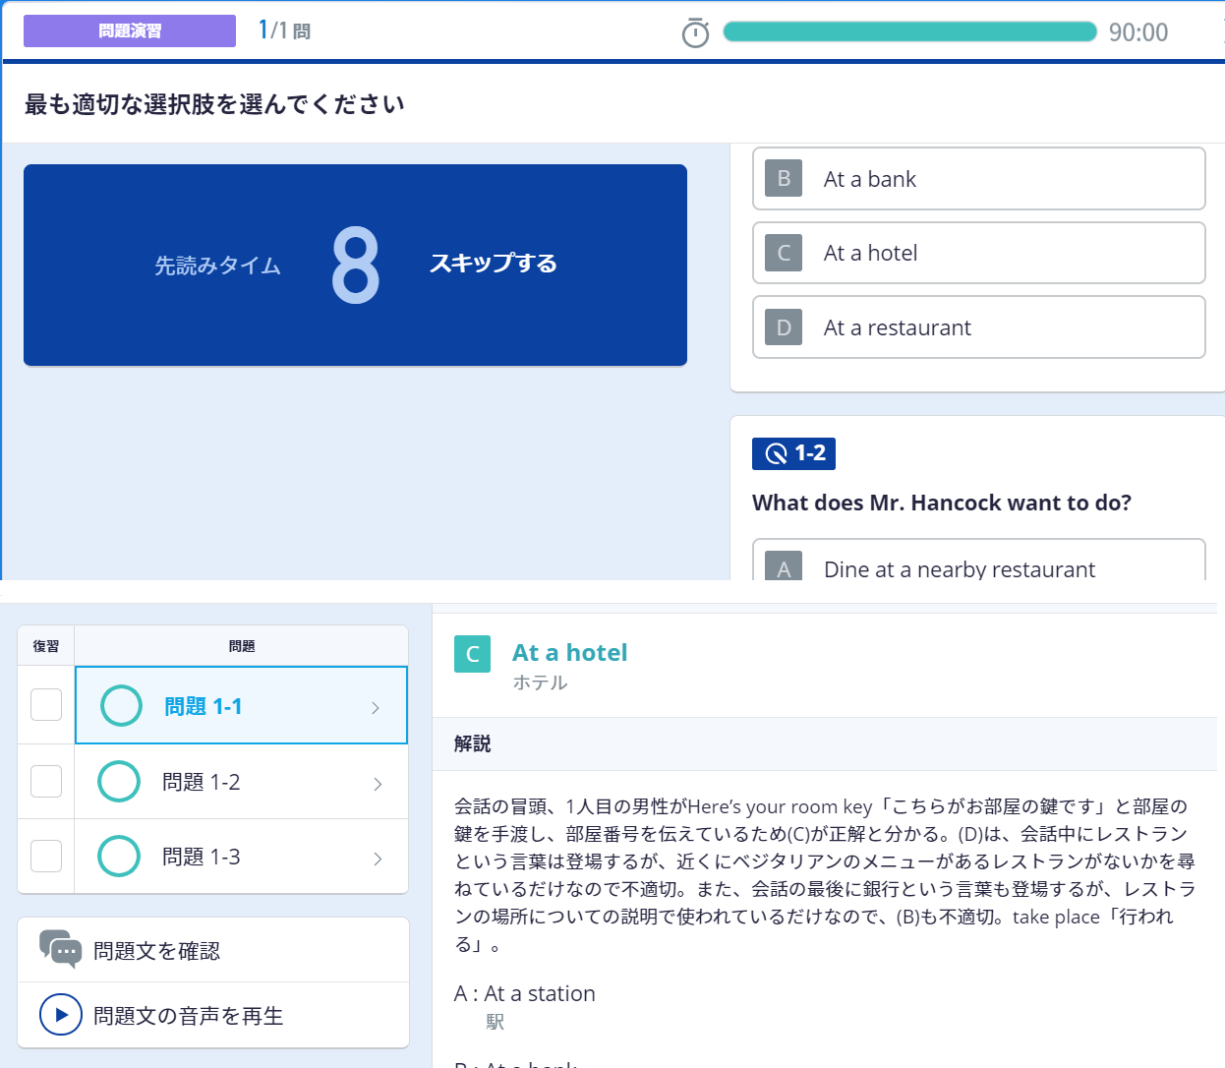The width and height of the screenshot is (1225, 1068).
Task: Click the circle result icon for 問題 1-2
Action: click(119, 782)
